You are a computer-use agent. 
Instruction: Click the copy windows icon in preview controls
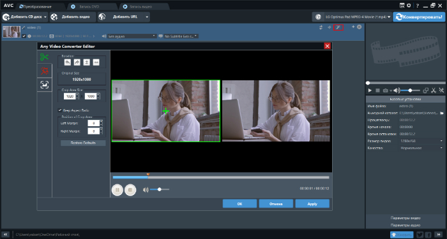[426, 91]
